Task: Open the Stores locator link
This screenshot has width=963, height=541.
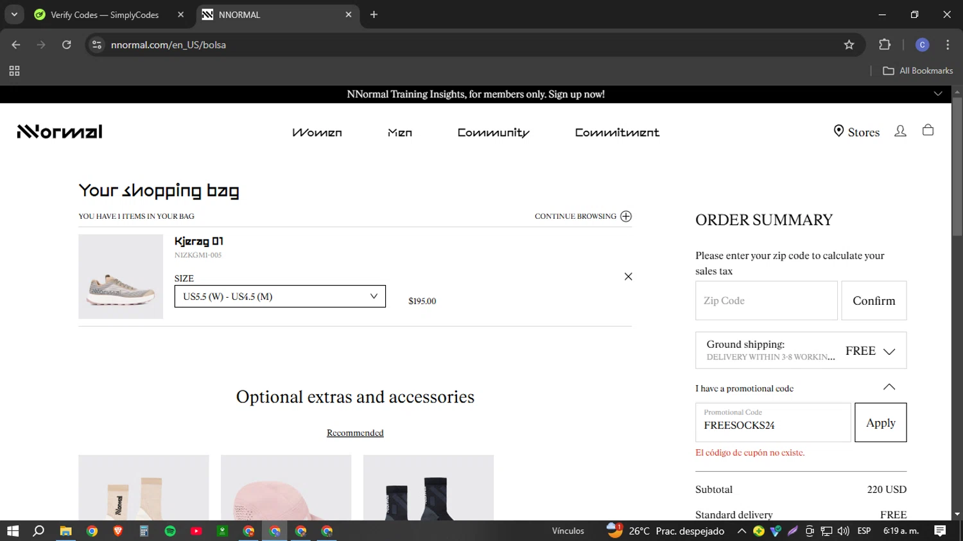Action: pyautogui.click(x=856, y=132)
